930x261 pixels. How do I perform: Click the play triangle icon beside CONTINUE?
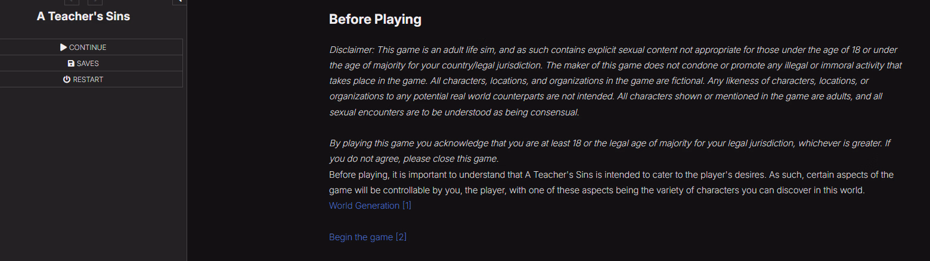[x=64, y=47]
